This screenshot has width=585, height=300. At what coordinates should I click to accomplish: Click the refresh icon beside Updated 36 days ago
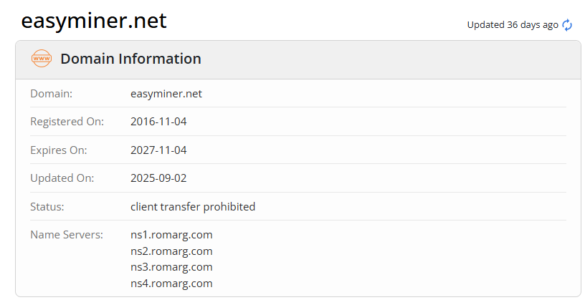click(x=567, y=25)
